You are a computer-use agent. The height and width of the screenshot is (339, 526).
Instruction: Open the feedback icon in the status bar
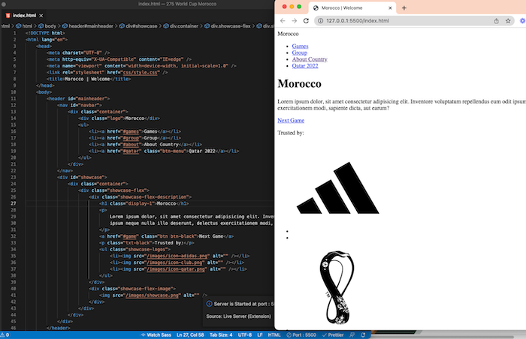352,334
